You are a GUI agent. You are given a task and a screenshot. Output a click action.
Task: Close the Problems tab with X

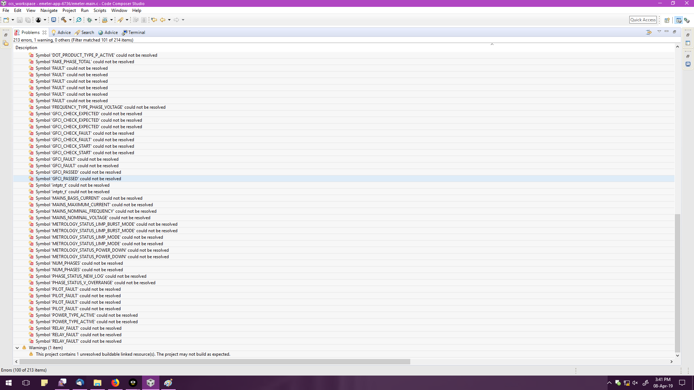coord(44,32)
